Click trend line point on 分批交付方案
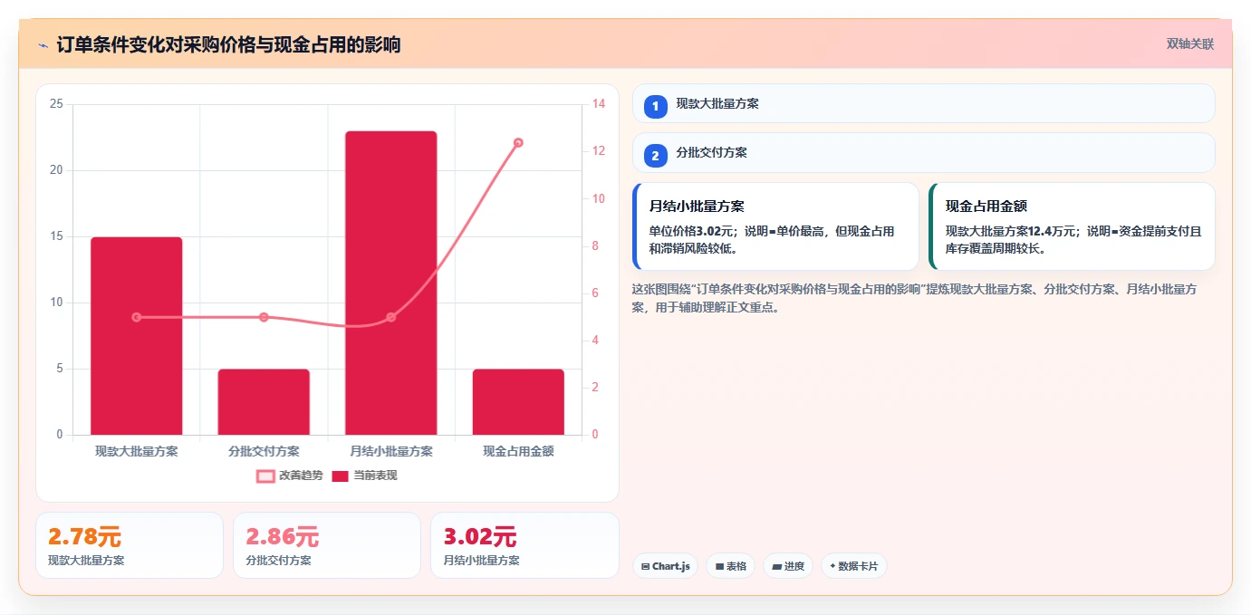The height and width of the screenshot is (615, 1251). click(x=264, y=317)
